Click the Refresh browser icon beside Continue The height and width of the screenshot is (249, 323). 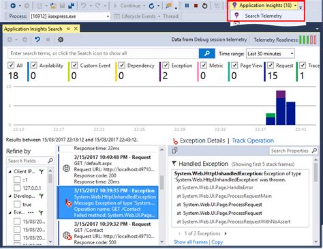pos(151,6)
